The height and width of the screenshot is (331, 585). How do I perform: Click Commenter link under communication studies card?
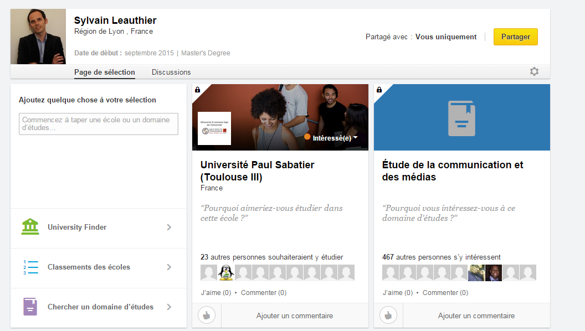(445, 293)
